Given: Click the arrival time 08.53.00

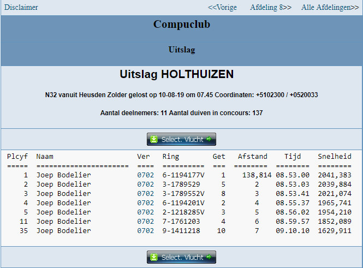Looking at the screenshot, I should [293, 175].
